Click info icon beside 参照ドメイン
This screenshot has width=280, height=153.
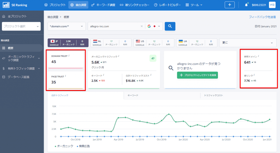point(258,56)
